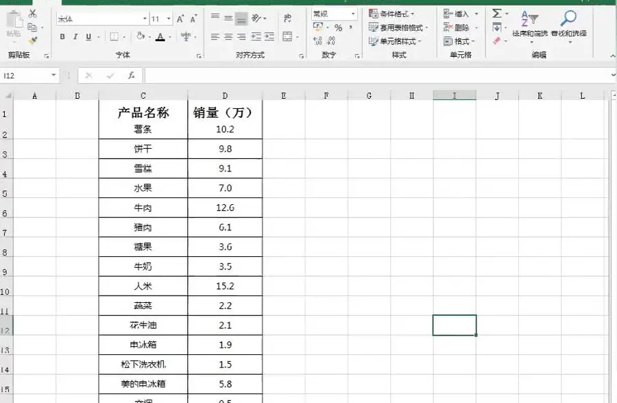Open the 数字 number dialog launcher

[357, 56]
